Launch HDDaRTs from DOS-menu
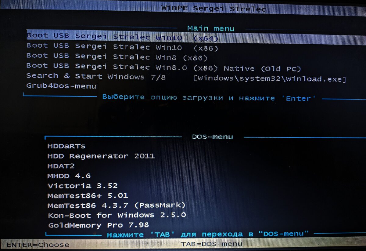366x251 pixels. pyautogui.click(x=66, y=146)
